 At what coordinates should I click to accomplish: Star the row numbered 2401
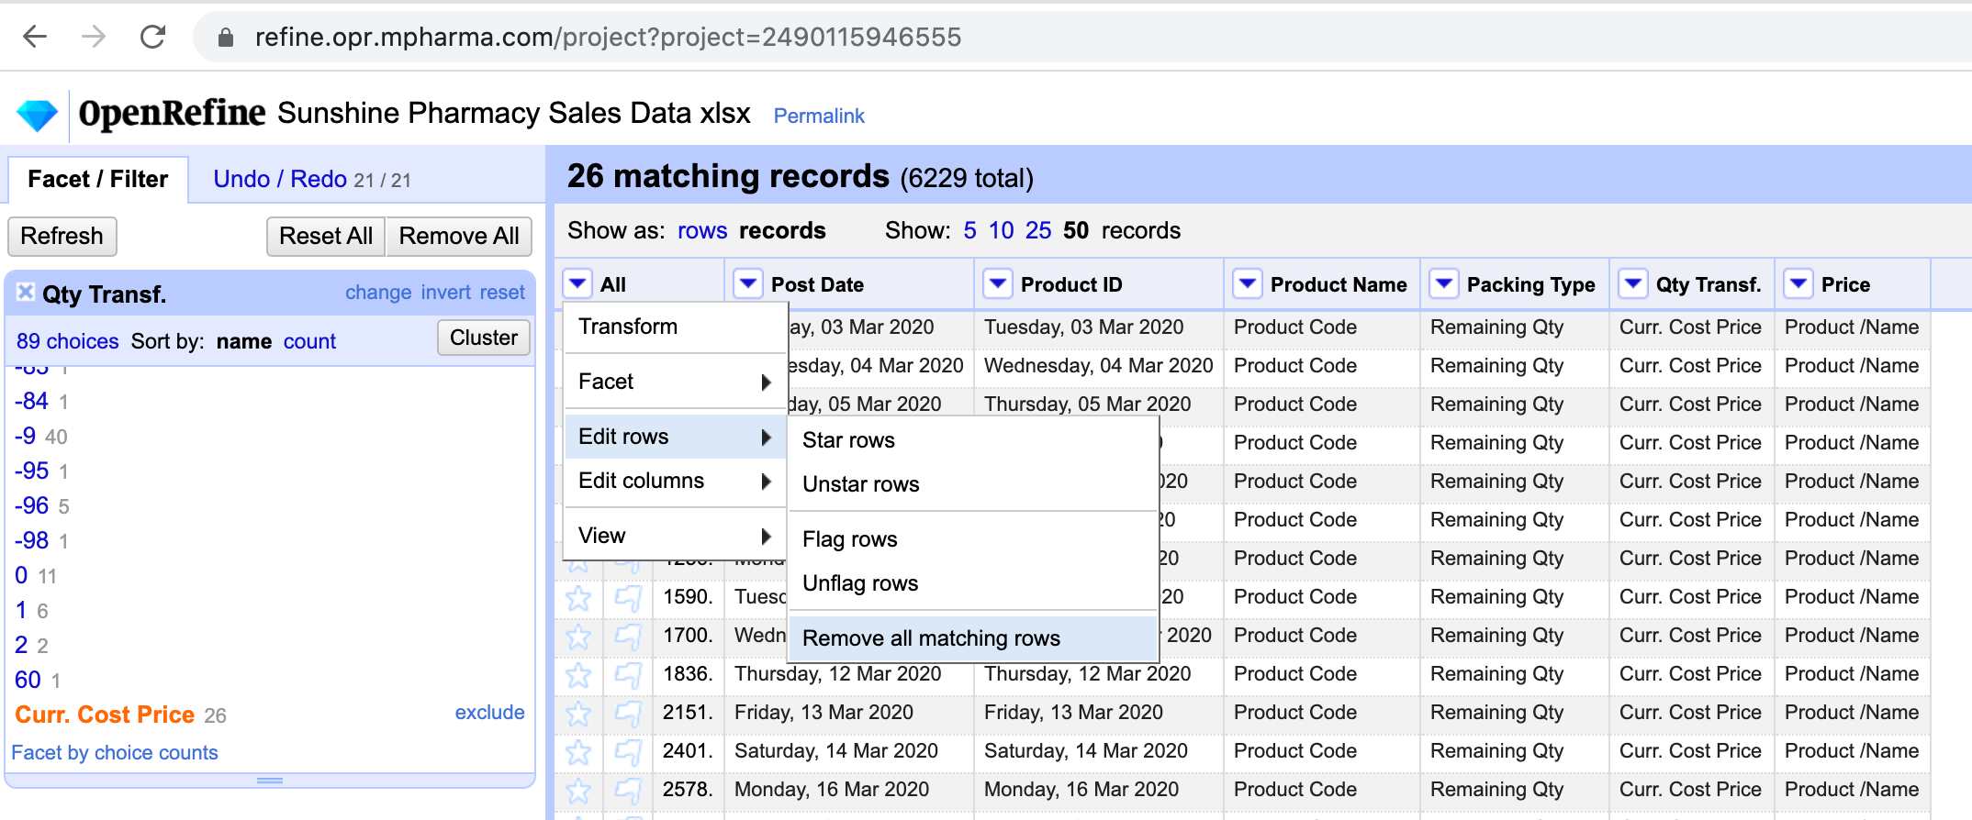click(x=578, y=752)
